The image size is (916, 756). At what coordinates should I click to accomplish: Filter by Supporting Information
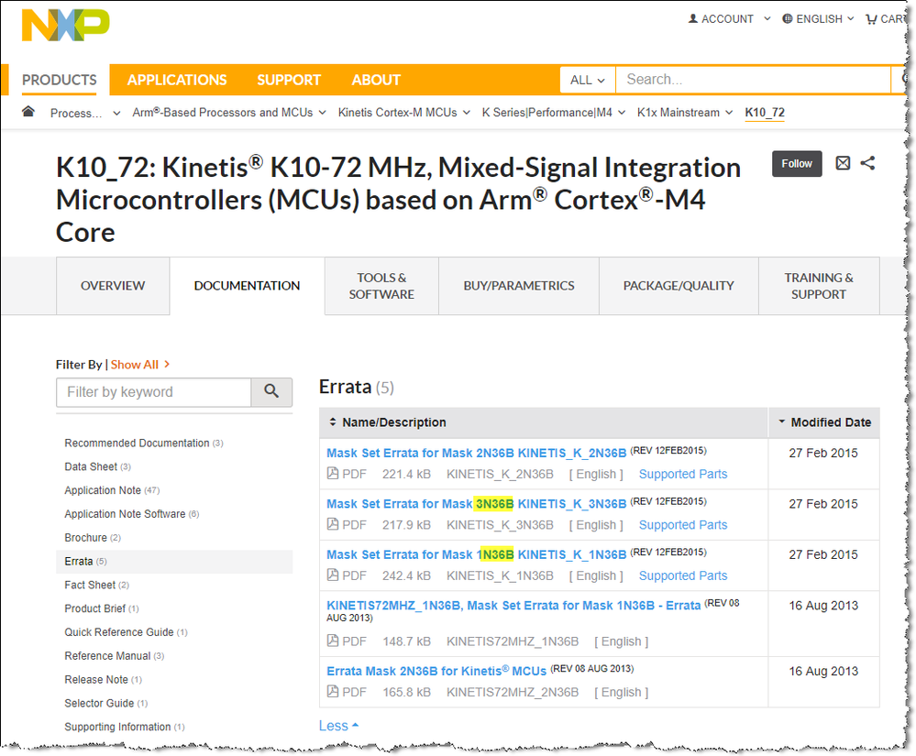(x=125, y=727)
